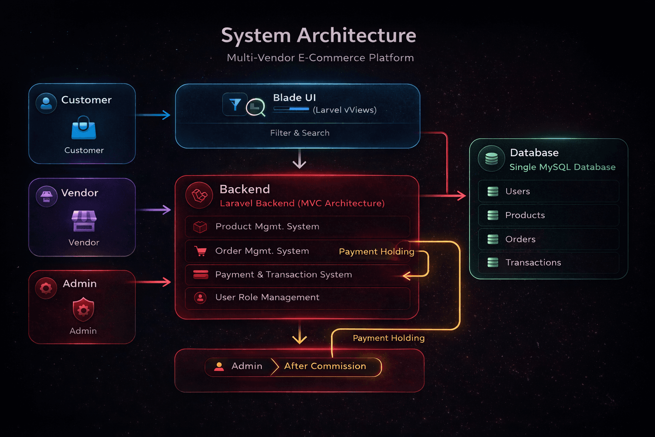
Task: Open the Transactions table row
Action: pos(548,262)
